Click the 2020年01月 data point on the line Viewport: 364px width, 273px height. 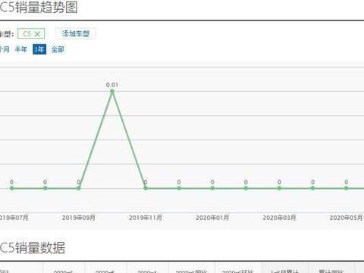(x=212, y=188)
